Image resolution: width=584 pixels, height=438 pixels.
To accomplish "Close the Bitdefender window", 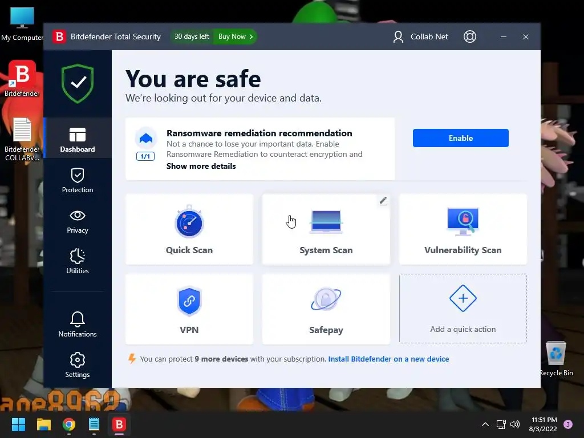I will tap(525, 36).
